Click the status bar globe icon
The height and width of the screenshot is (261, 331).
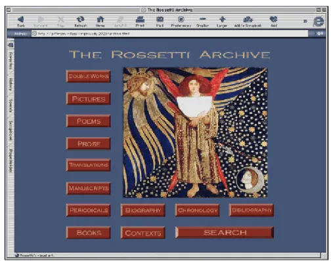click(16, 255)
